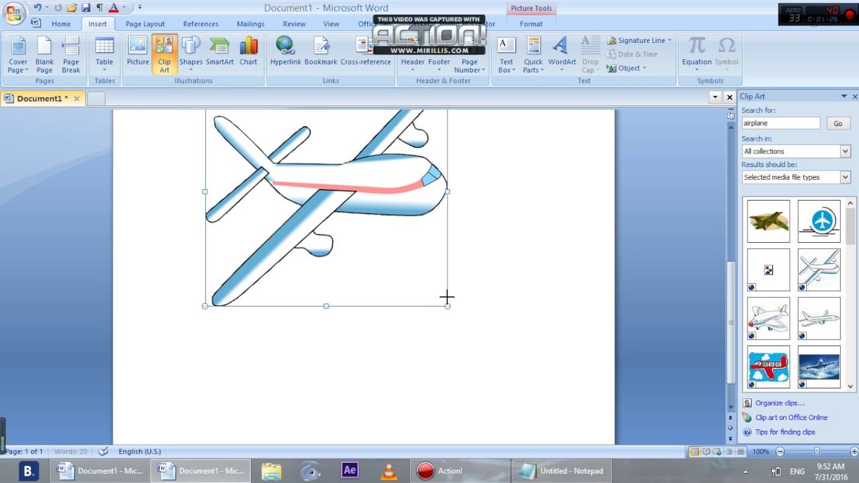Click Organize clips link
Screen dimensions: 859x483
coord(778,402)
